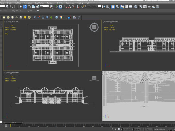Image resolution: width=175 pixels, height=131 pixels.
Task: Click the Mirror tool icon
Action: tap(104, 7)
